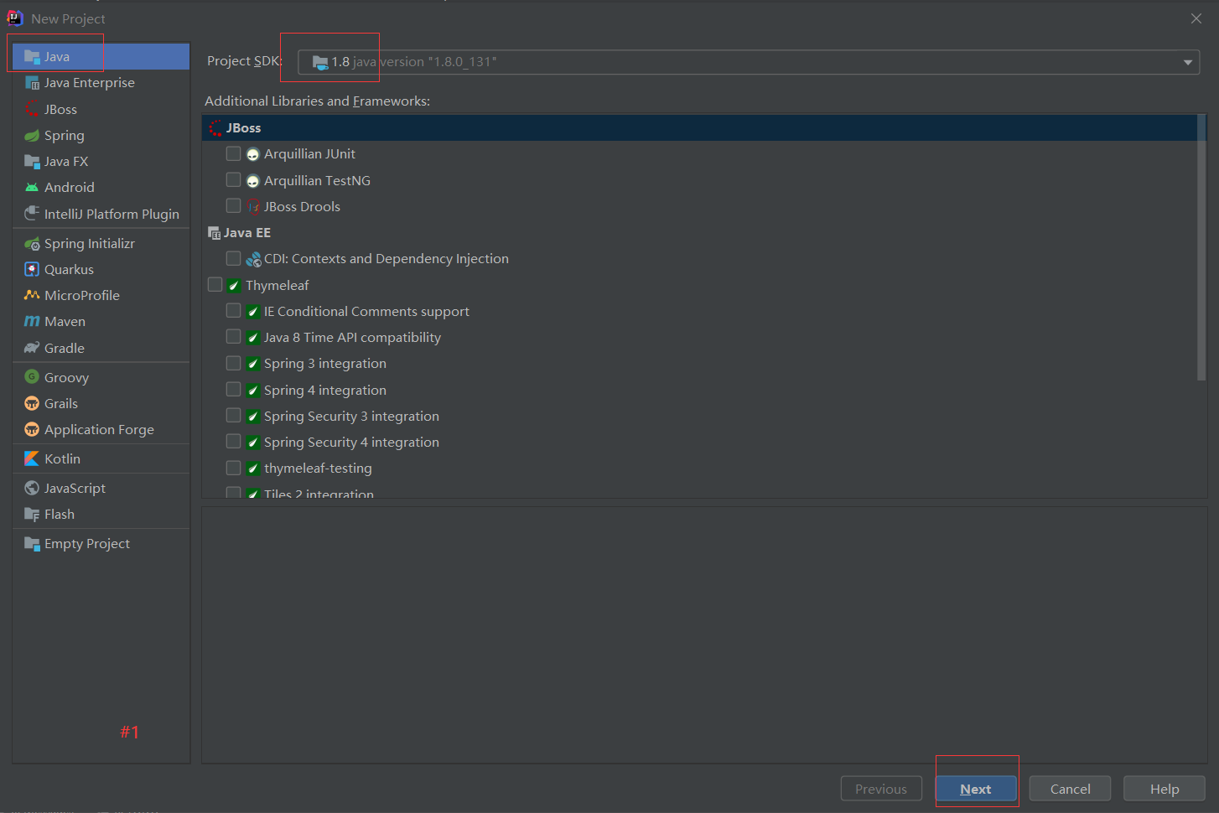
Task: Pick the Maven m icon
Action: click(33, 321)
